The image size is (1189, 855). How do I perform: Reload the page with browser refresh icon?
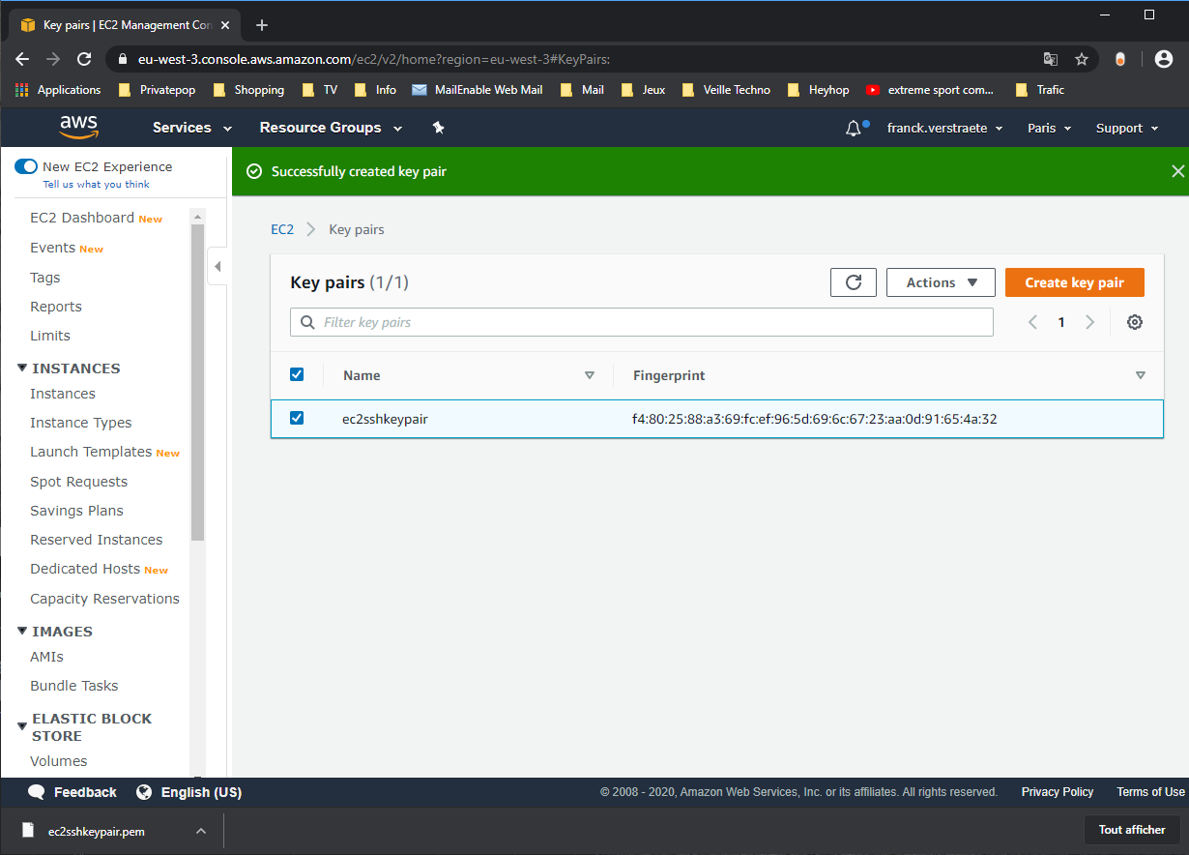tap(84, 59)
